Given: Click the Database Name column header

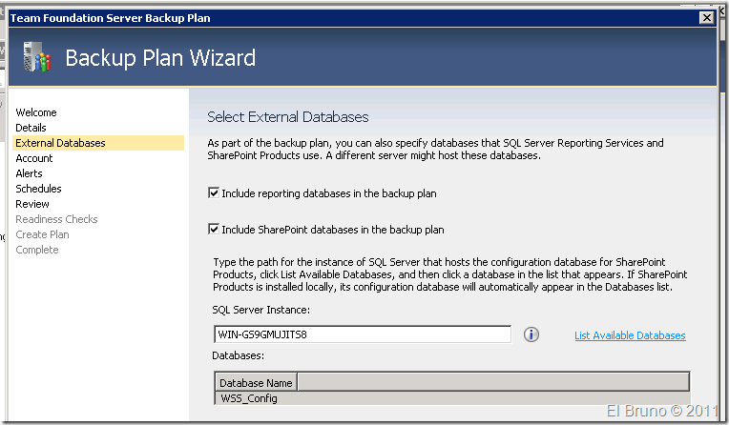Looking at the screenshot, I should coord(256,383).
